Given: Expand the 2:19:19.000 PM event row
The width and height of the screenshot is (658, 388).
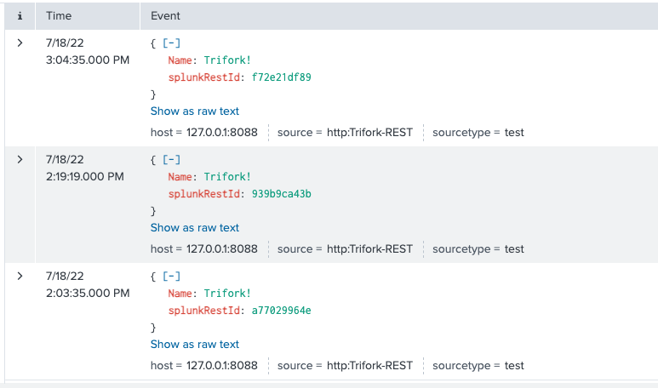Looking at the screenshot, I should (20, 159).
